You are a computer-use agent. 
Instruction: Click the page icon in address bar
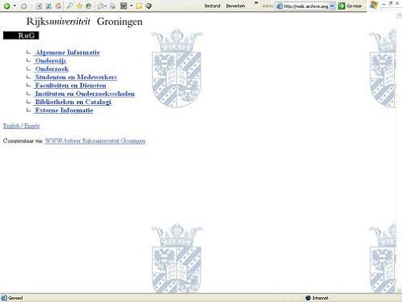280,6
